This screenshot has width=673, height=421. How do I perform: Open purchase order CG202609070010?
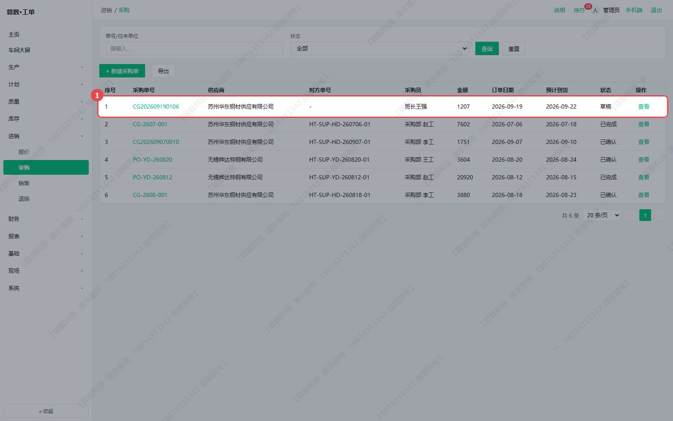point(156,142)
